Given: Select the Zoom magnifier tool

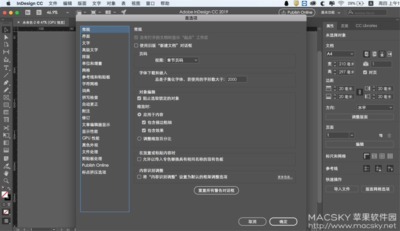Looking at the screenshot, I should [x=6, y=181].
